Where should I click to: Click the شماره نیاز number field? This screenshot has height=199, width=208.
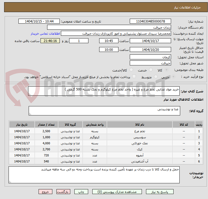click(x=150, y=21)
